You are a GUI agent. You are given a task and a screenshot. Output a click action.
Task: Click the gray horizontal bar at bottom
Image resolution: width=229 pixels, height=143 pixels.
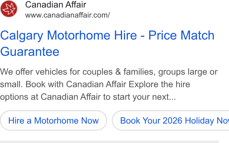pyautogui.click(x=109, y=142)
